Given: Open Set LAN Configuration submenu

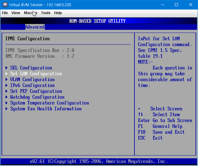Looking at the screenshot, I should point(36,74).
